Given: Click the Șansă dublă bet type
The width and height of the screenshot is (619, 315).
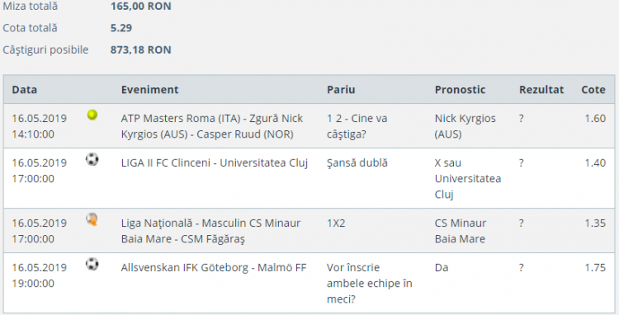Looking at the screenshot, I should [357, 162].
